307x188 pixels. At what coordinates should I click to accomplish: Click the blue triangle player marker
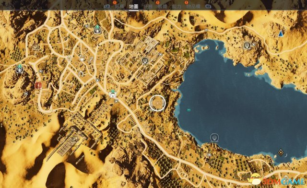[x=281, y=34]
